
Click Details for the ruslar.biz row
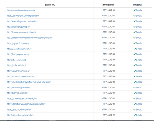tap(139, 65)
